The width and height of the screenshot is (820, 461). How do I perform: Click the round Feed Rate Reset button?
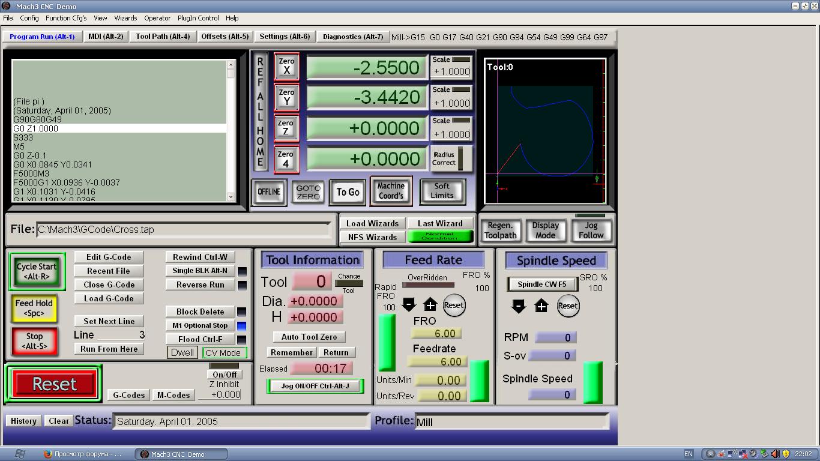(x=454, y=305)
